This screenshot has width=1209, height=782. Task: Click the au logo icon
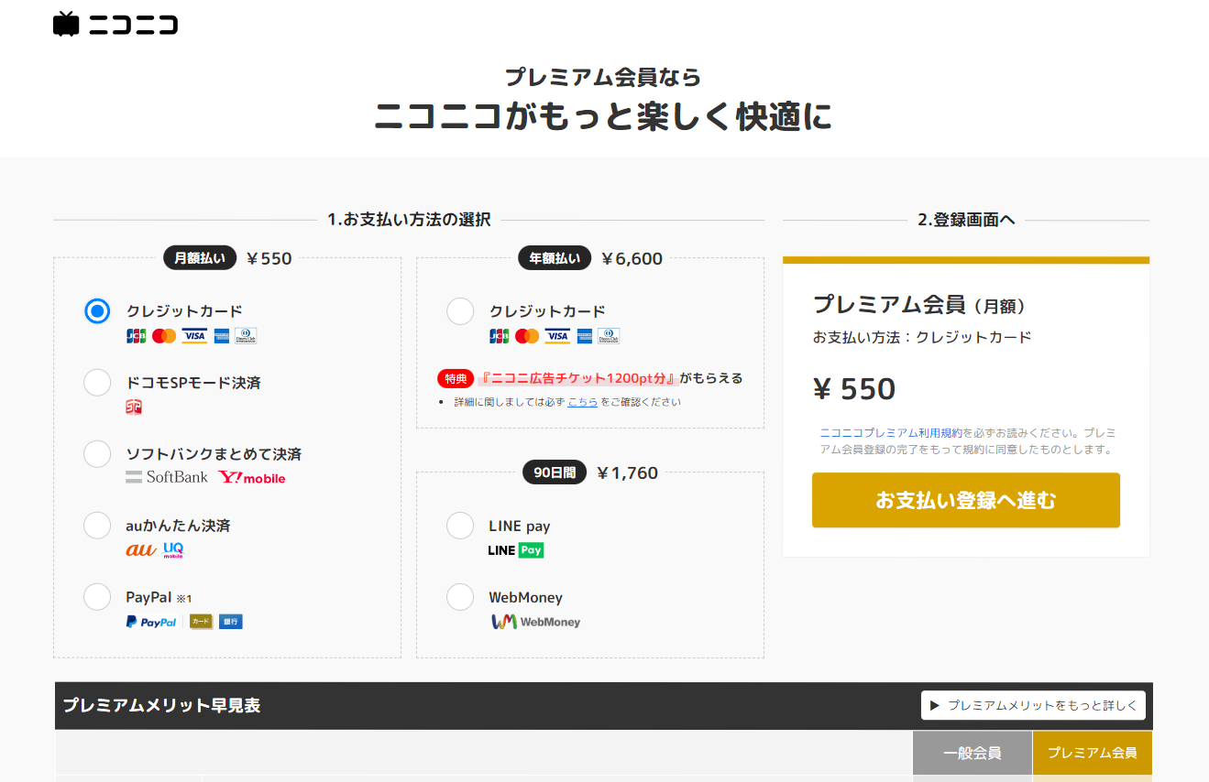point(140,549)
